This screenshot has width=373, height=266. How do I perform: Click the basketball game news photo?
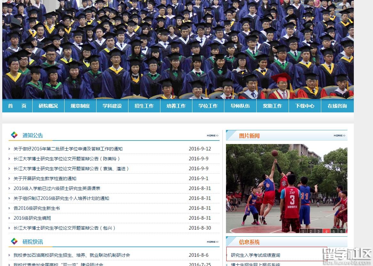[x=286, y=188]
